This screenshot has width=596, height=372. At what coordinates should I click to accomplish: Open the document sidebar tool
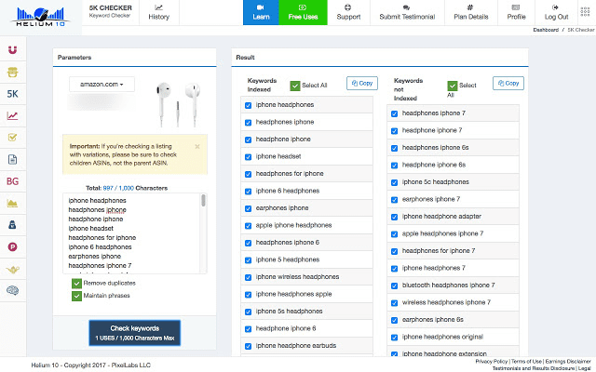[x=12, y=159]
